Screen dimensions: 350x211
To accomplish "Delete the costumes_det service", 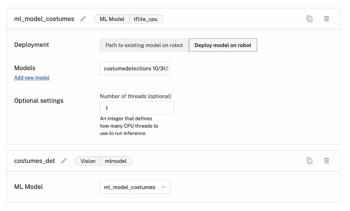I will 326,161.
